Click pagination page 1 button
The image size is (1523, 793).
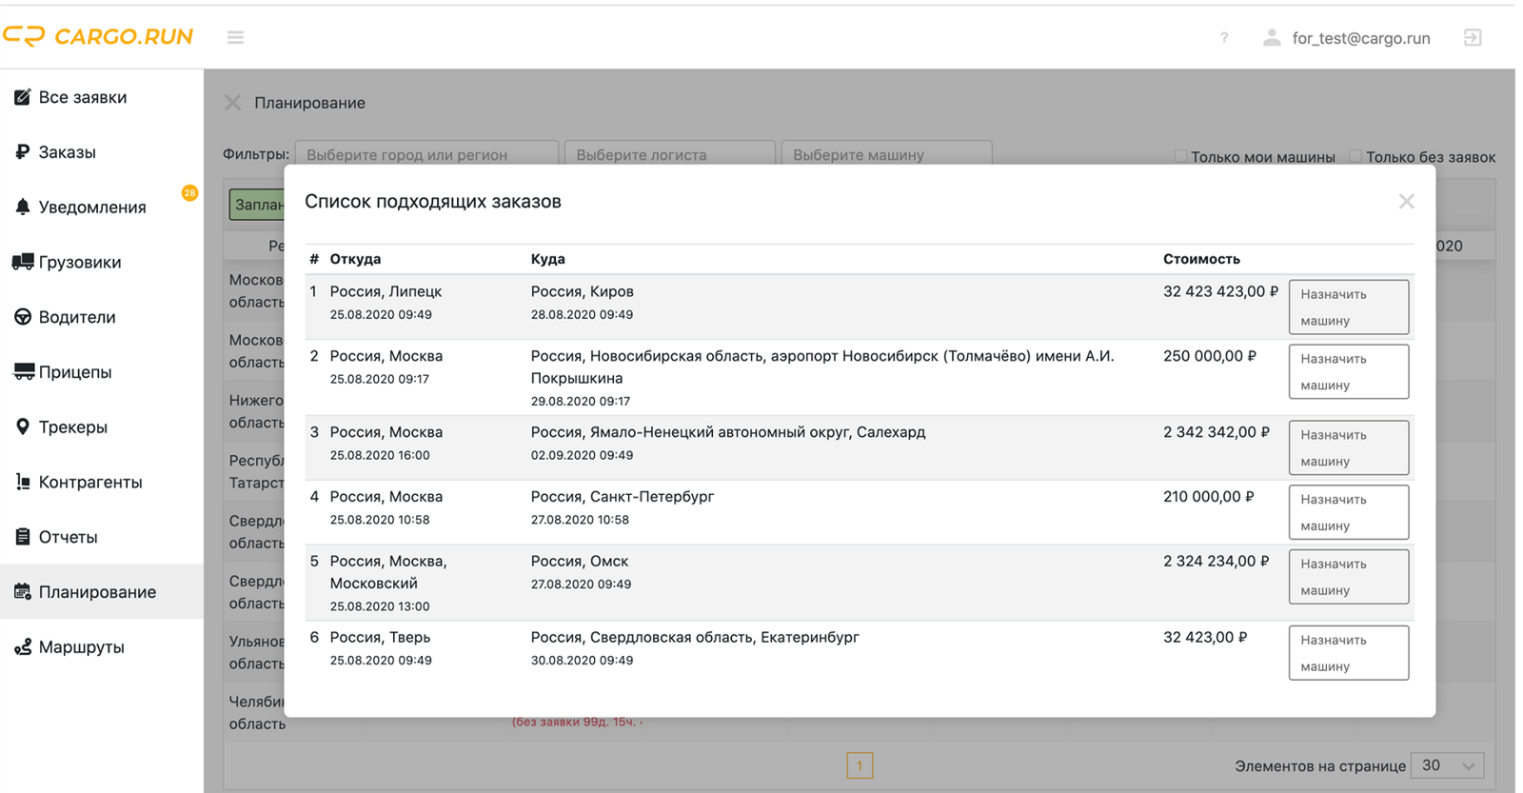pos(860,765)
